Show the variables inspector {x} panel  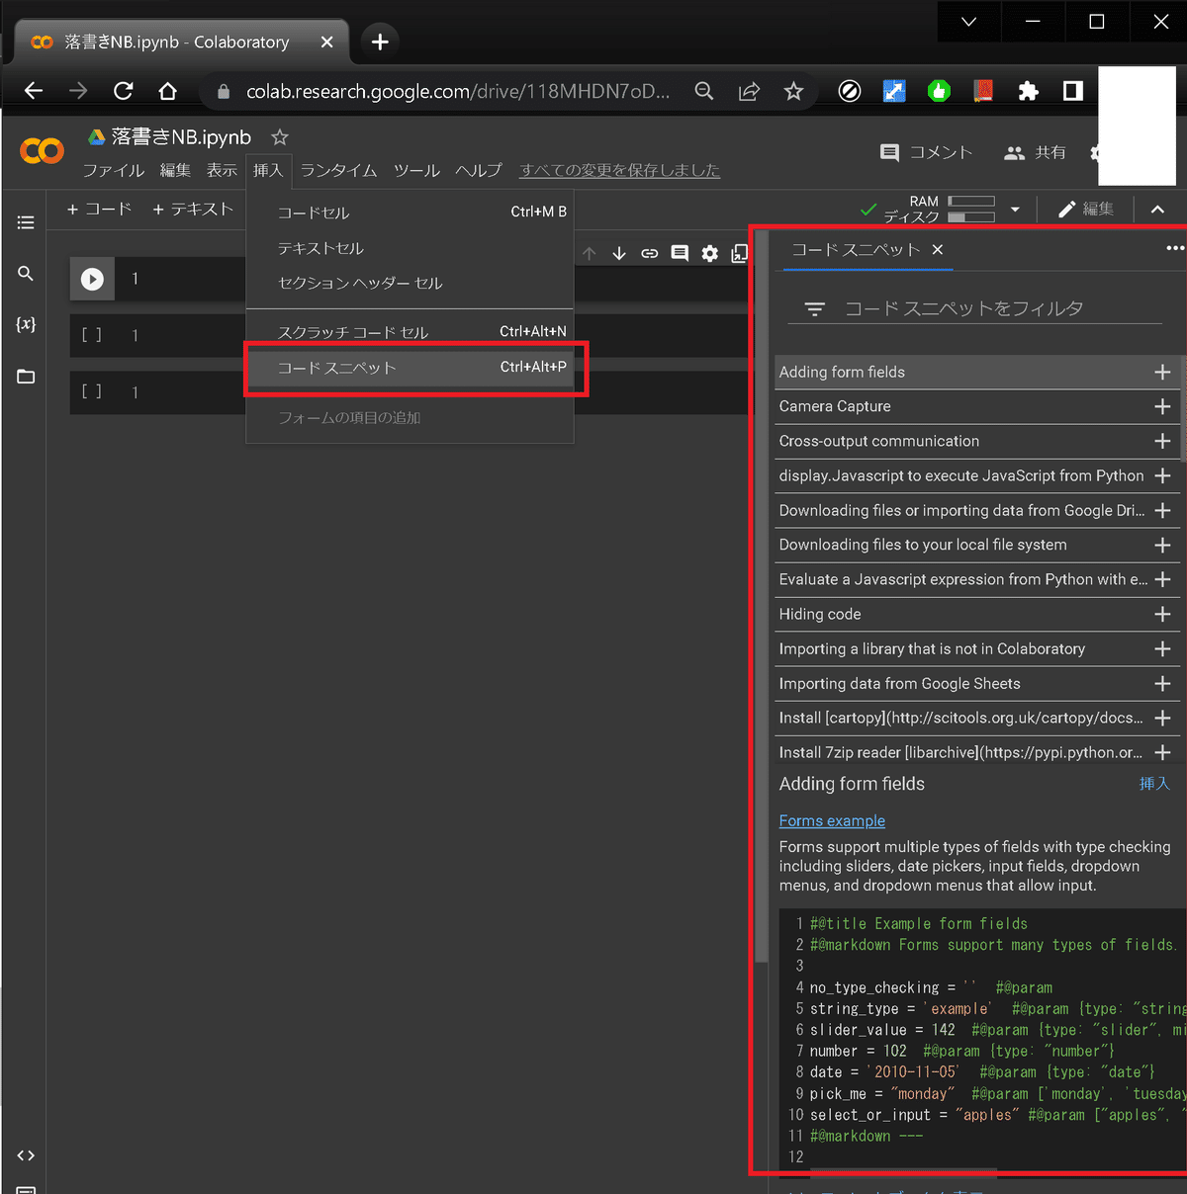coord(26,325)
